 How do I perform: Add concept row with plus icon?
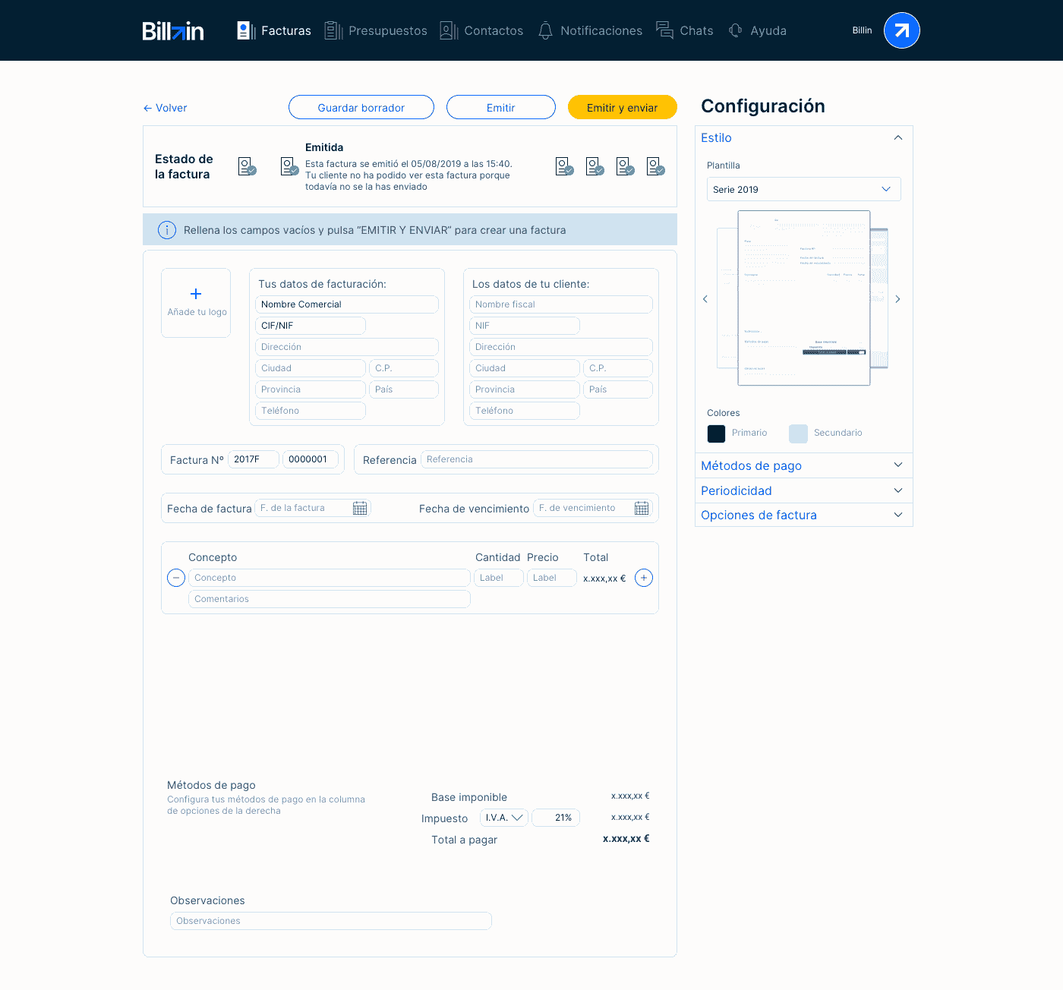(x=644, y=578)
